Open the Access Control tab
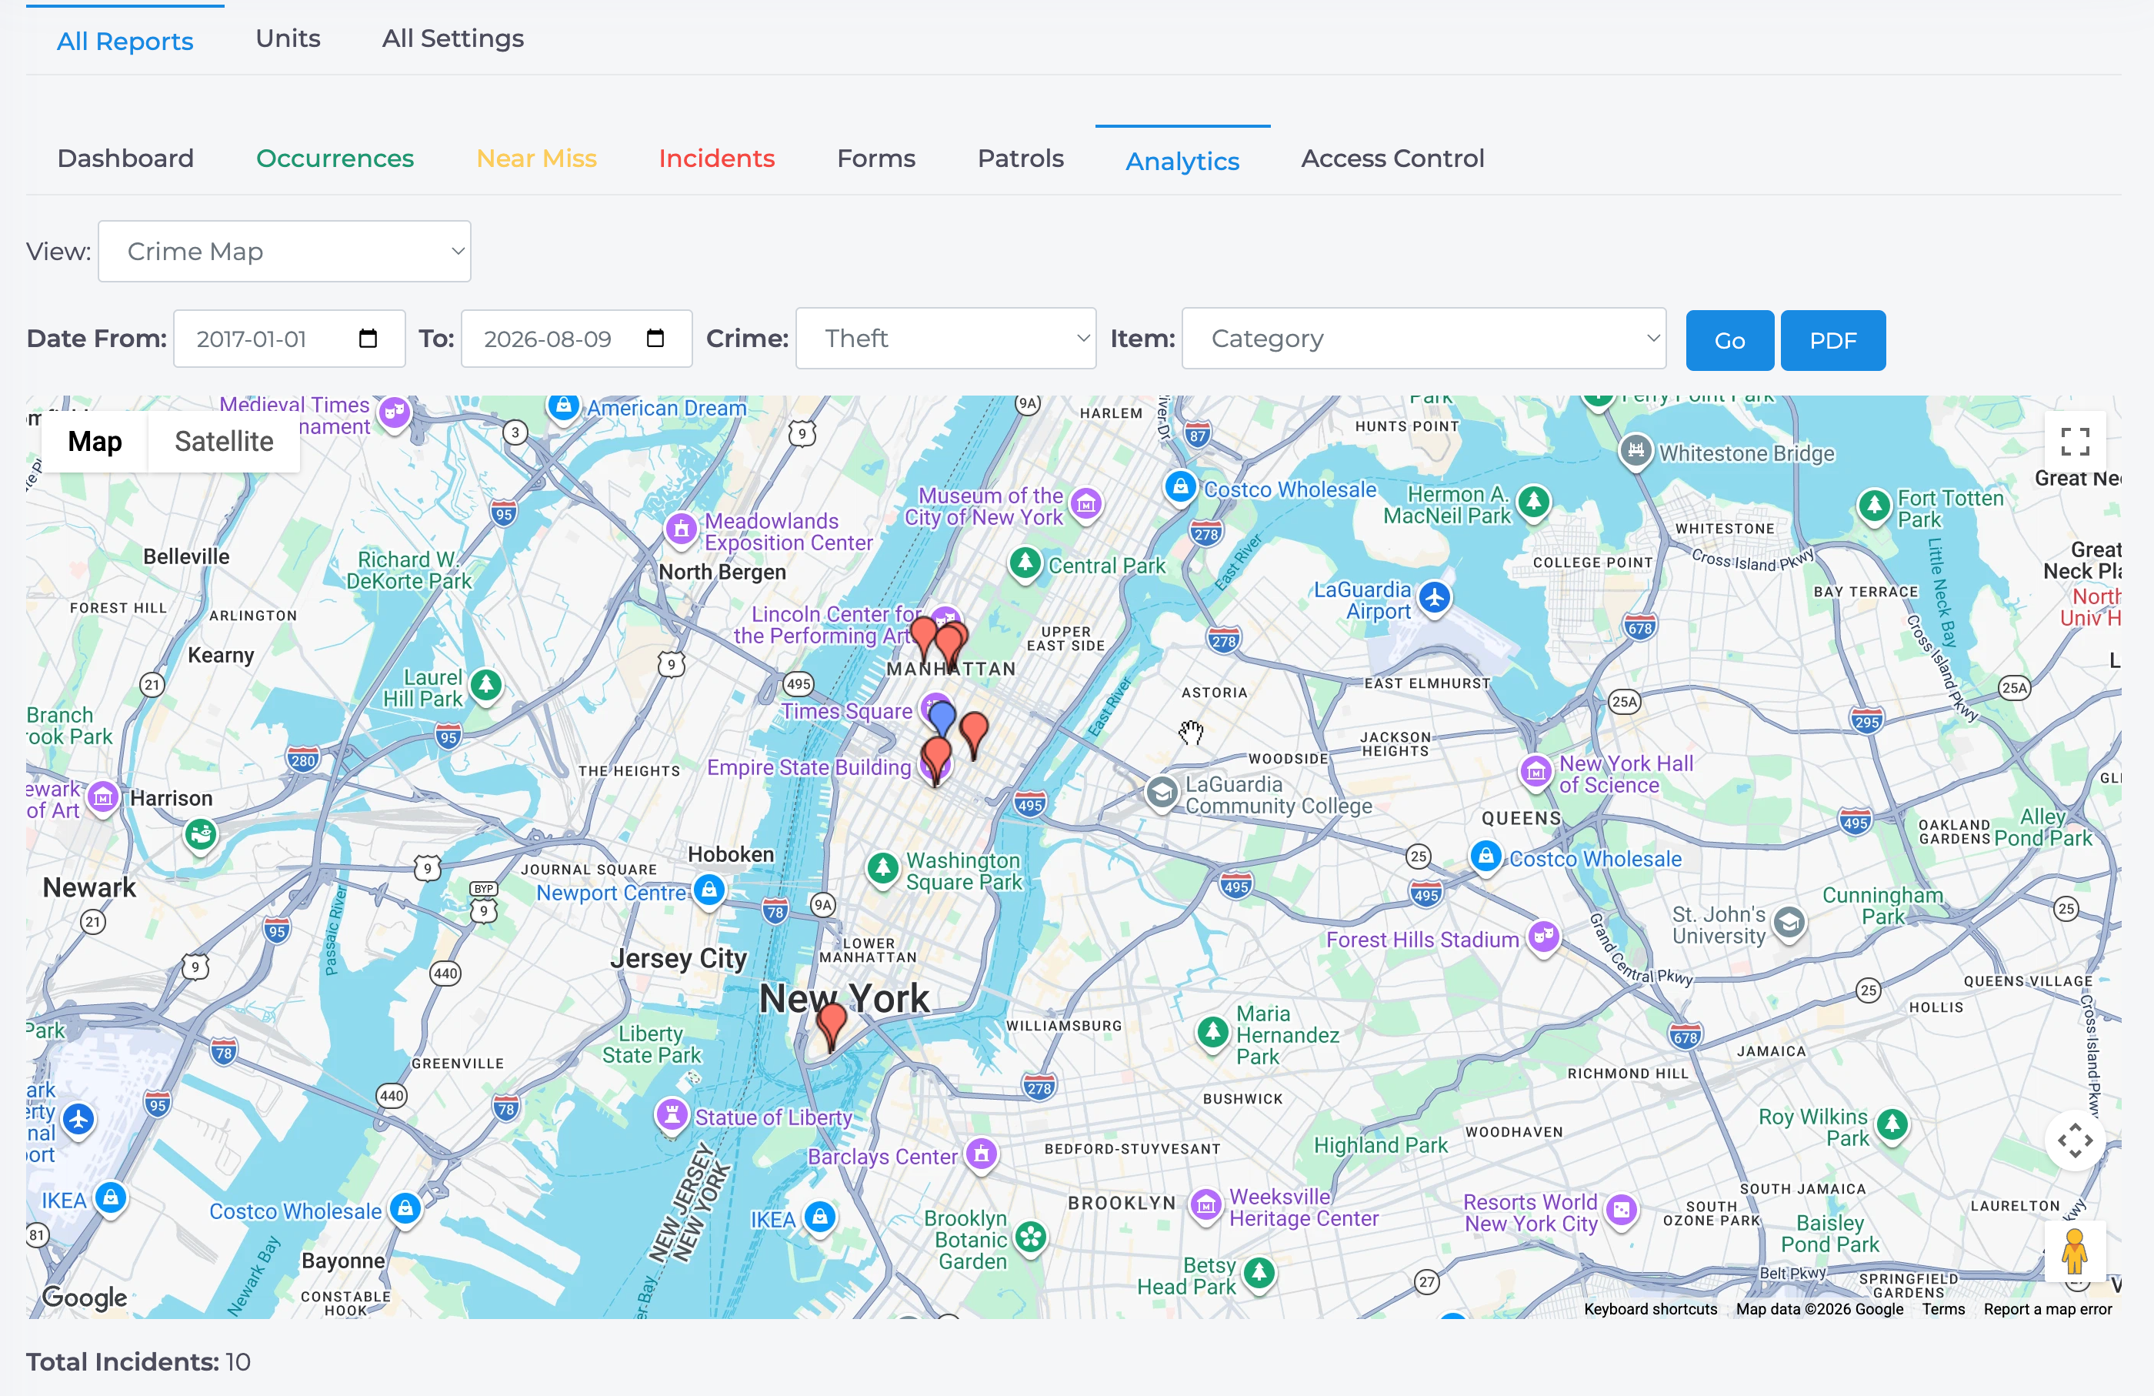This screenshot has height=1396, width=2154. point(1393,159)
